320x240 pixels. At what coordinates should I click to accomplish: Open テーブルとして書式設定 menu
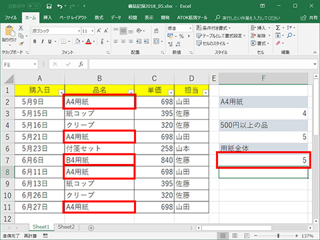221,36
